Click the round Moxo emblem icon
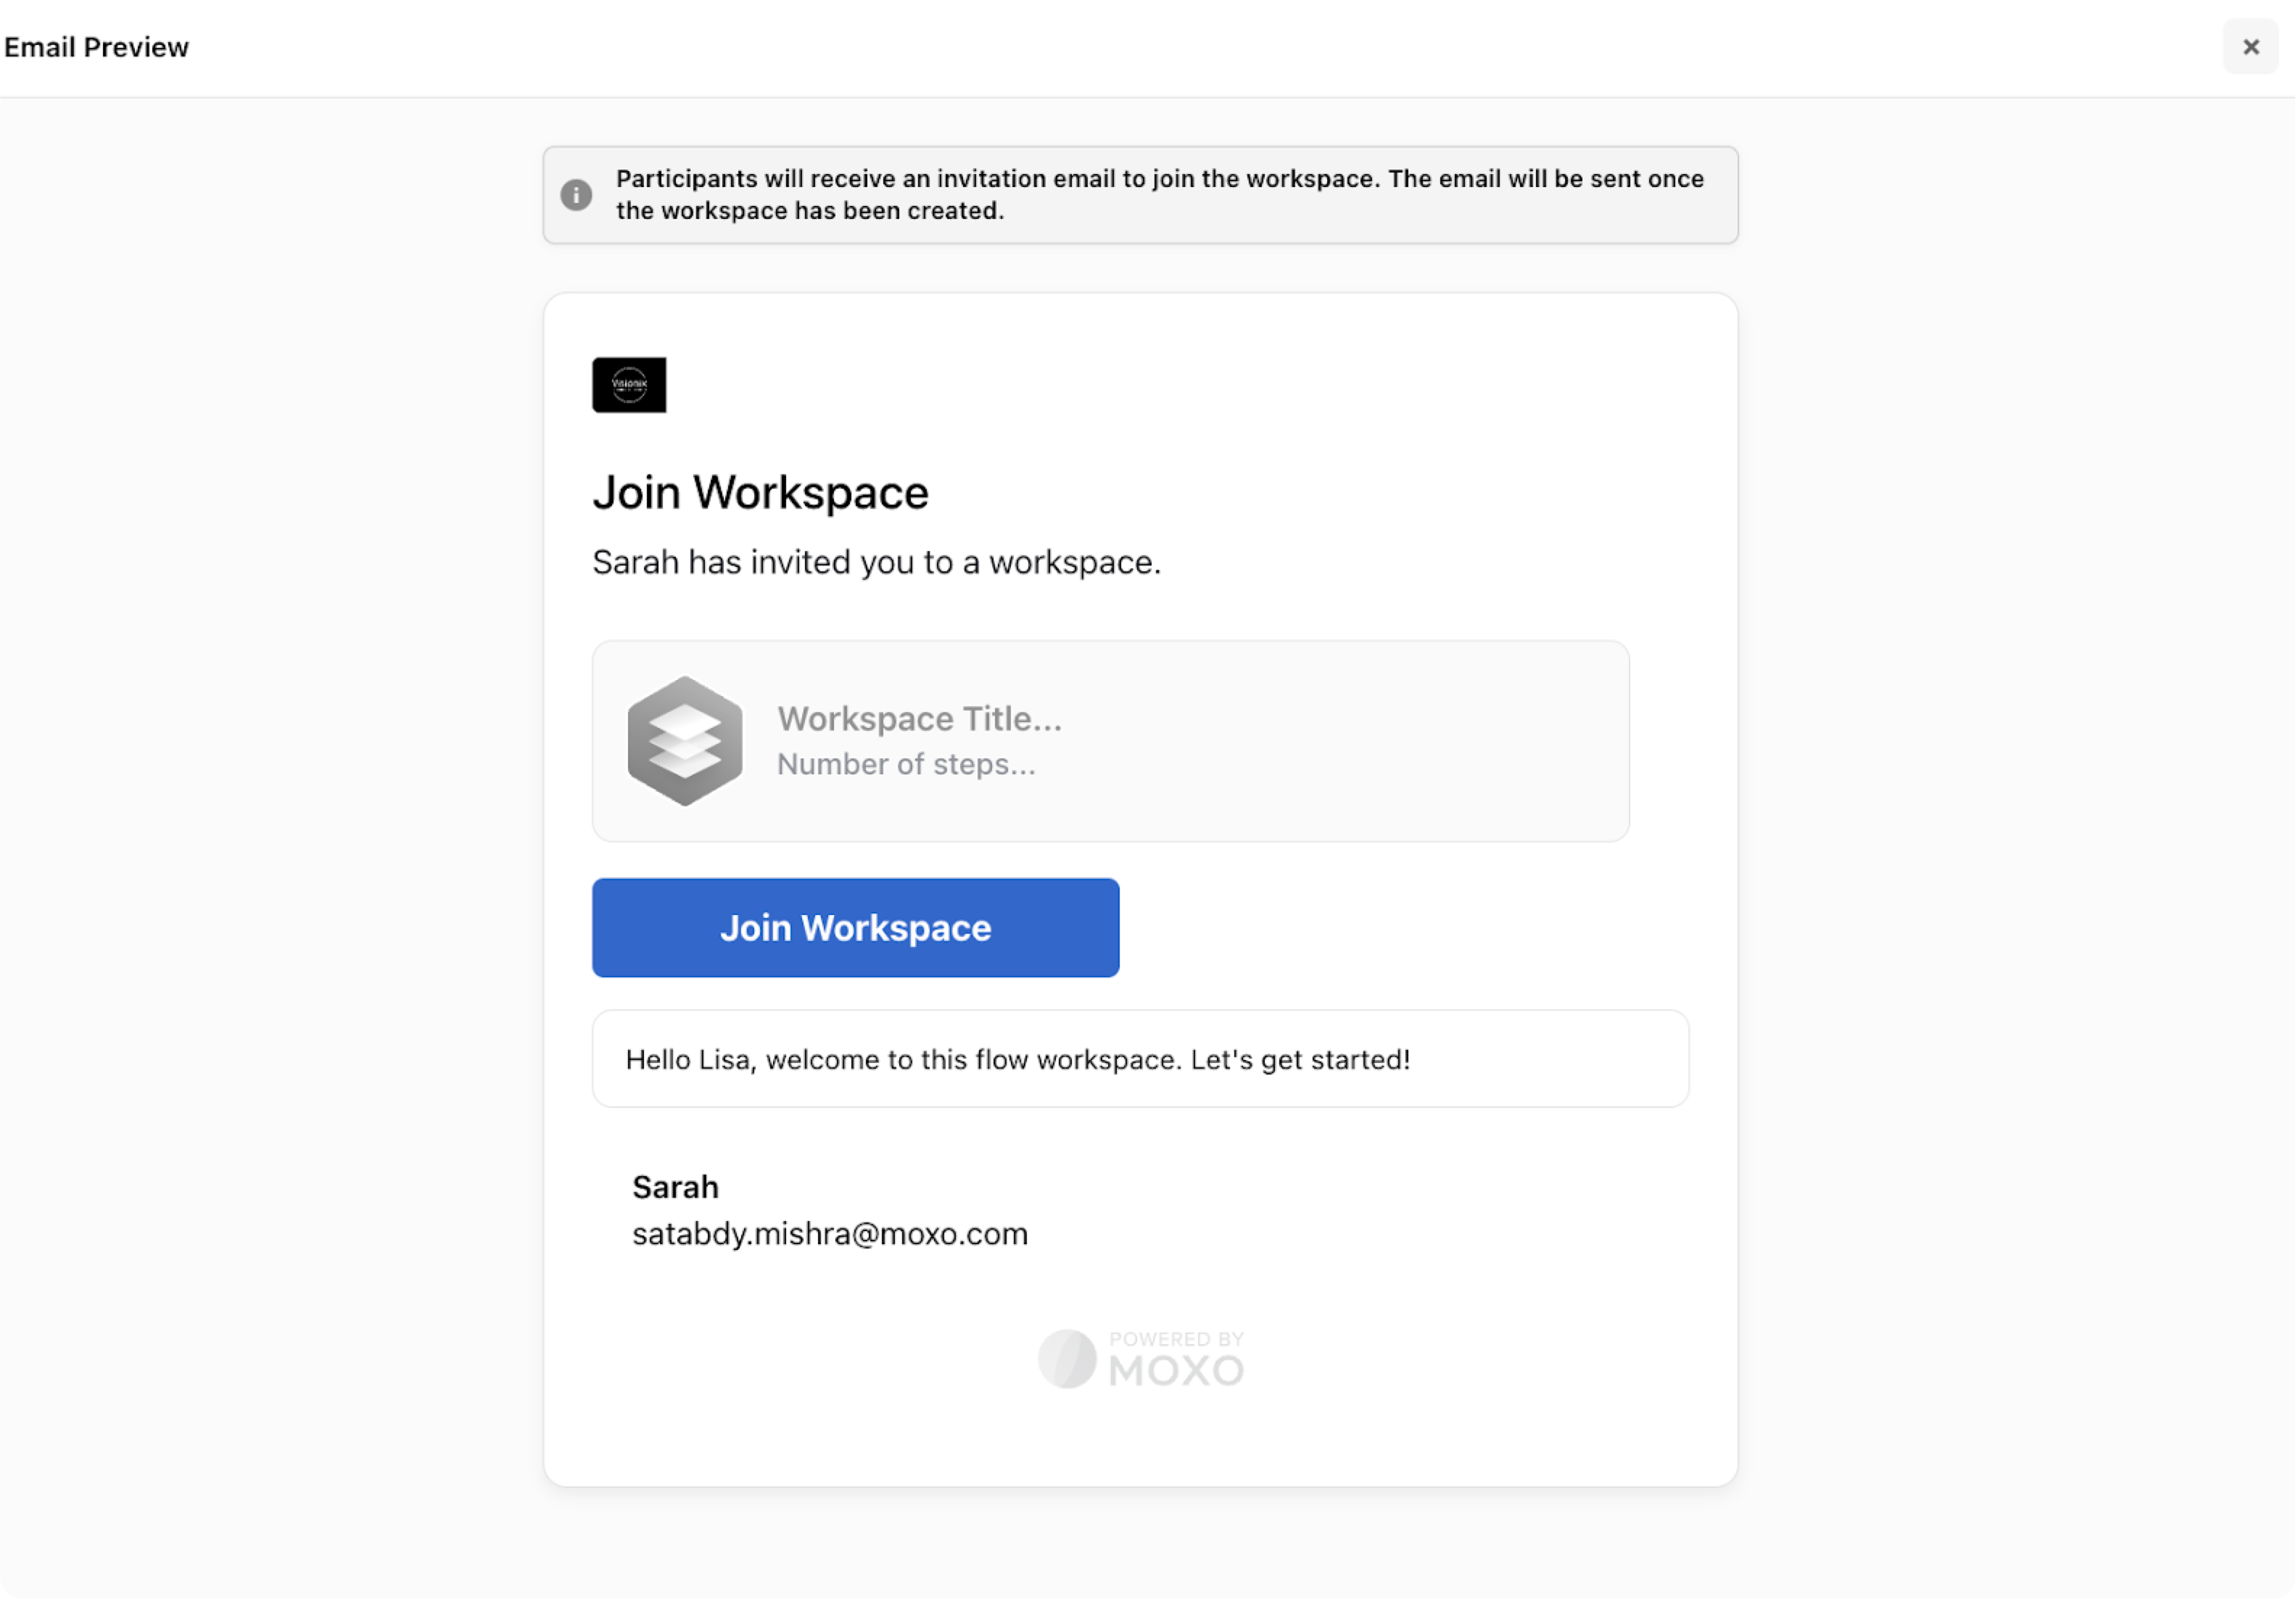Image resolution: width=2296 pixels, height=1598 pixels. click(x=1067, y=1358)
